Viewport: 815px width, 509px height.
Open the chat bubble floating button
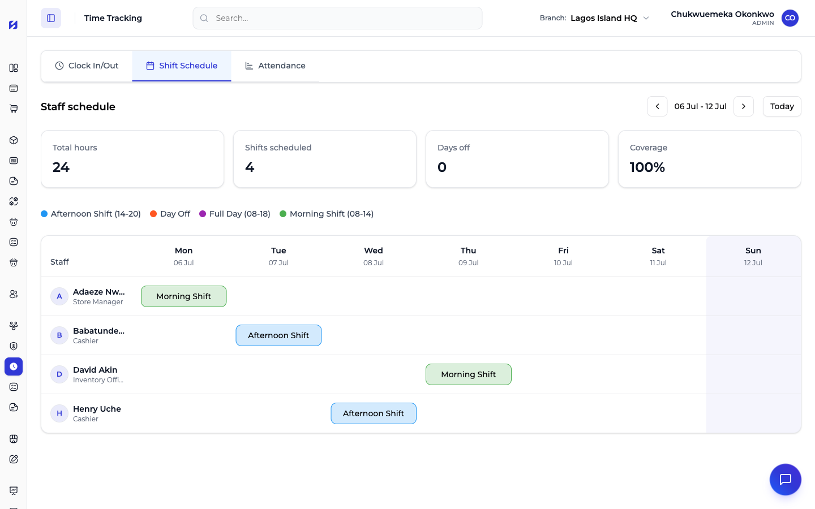(786, 480)
